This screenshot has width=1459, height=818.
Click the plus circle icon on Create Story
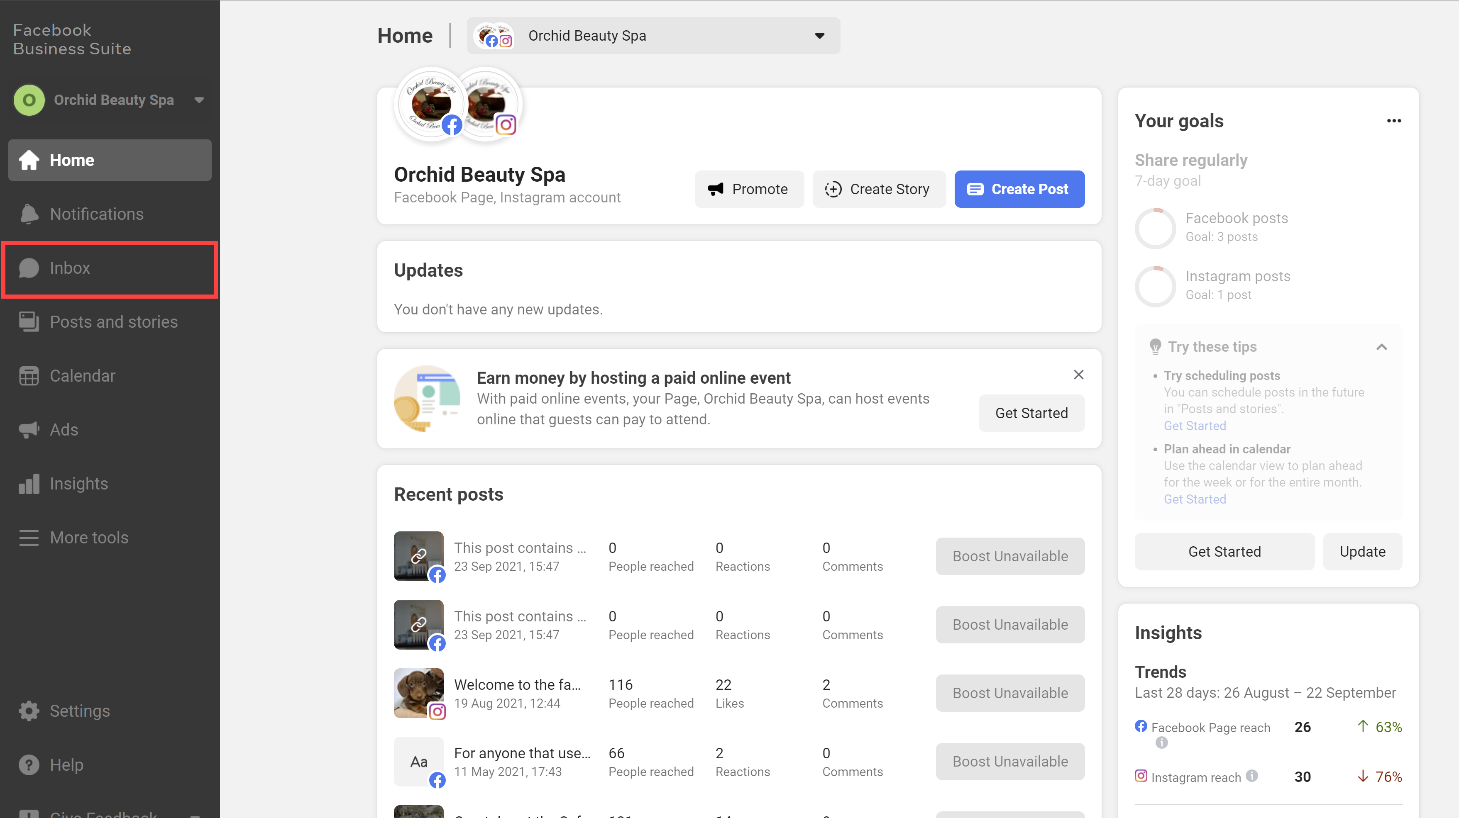click(x=833, y=189)
